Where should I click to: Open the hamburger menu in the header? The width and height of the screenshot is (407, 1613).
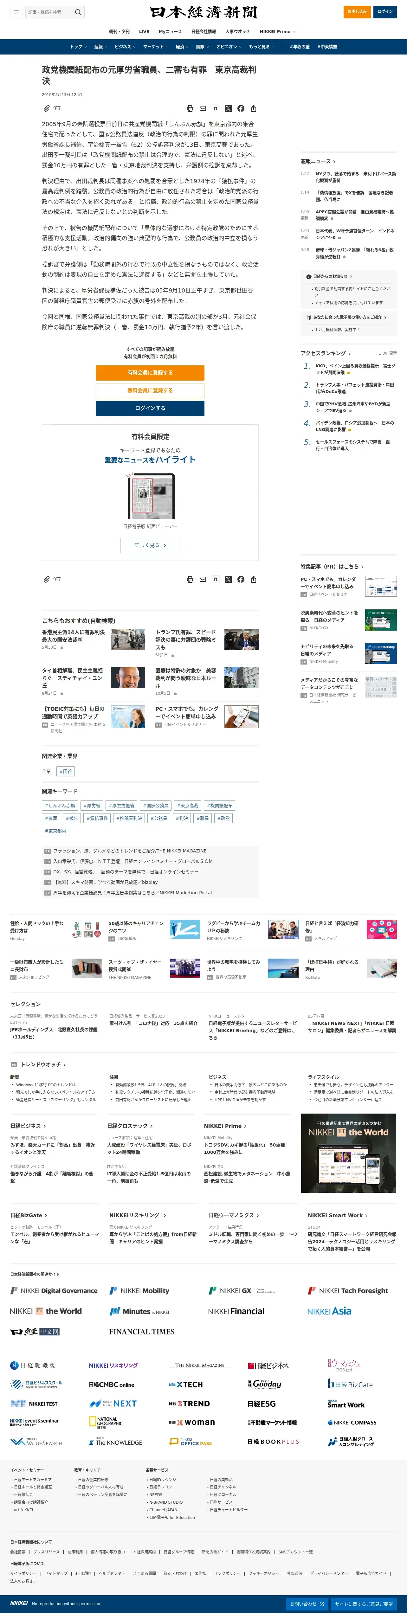pyautogui.click(x=16, y=12)
